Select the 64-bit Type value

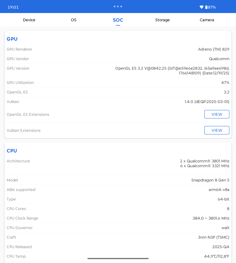[x=224, y=199]
